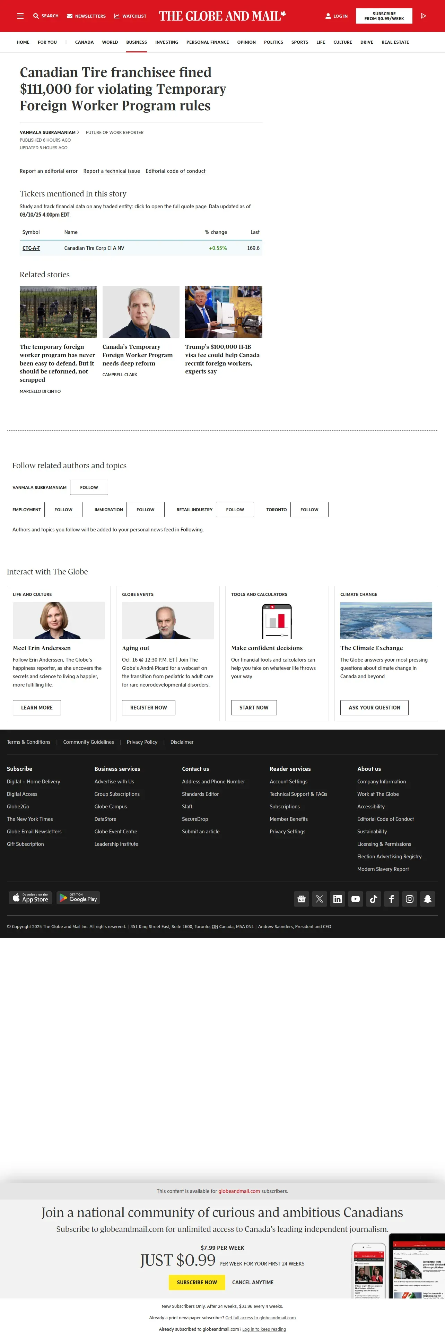Click yellow Subscribe Now button
This screenshot has height=1337, width=445.
(x=197, y=1282)
